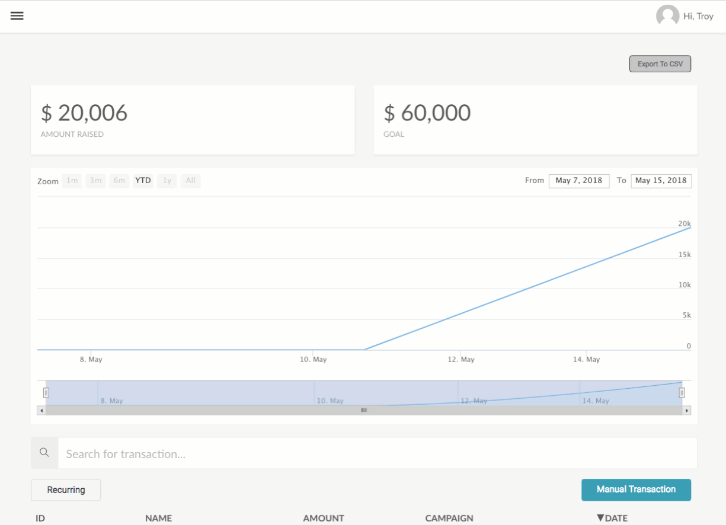The image size is (726, 525).
Task: Click the navigator scrollbar center grip
Action: (x=364, y=410)
